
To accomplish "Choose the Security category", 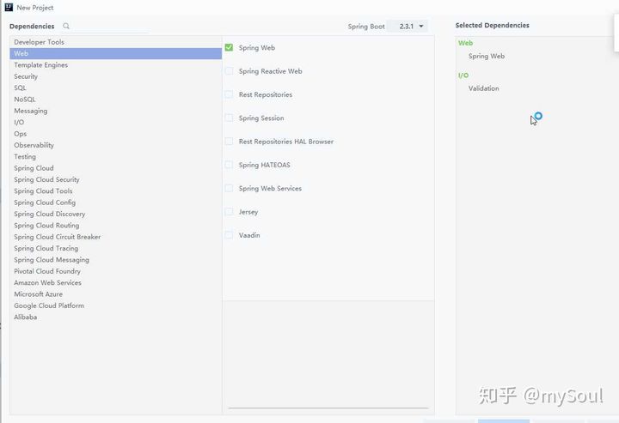I will coord(116,76).
